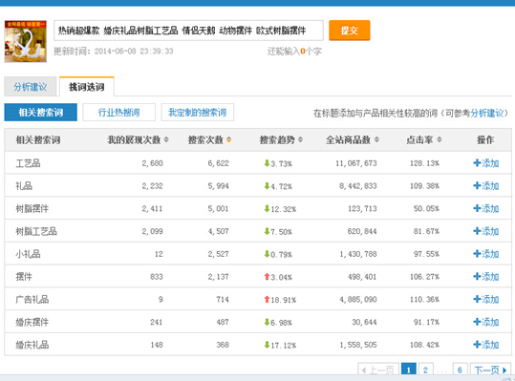Open the 分析建议 link in the hint text
Image resolution: width=515 pixels, height=381 pixels.
coord(487,114)
